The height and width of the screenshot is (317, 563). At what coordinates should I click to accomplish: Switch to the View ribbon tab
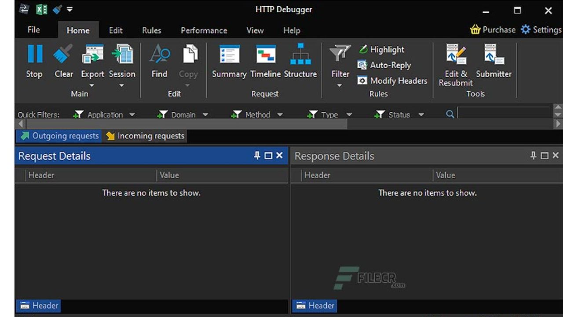pos(255,30)
